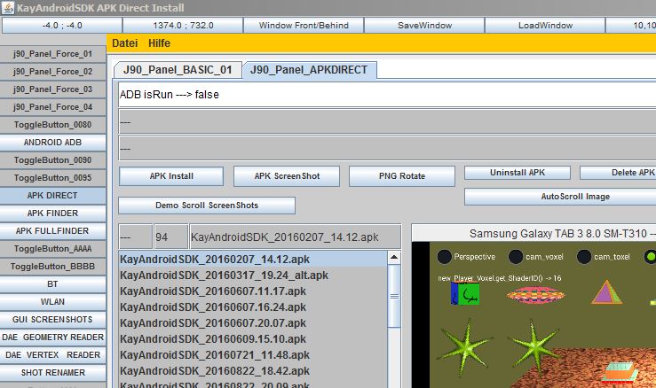Viewport: 656px width, 388px height.
Task: Click the Uninstall APK button
Action: click(518, 173)
